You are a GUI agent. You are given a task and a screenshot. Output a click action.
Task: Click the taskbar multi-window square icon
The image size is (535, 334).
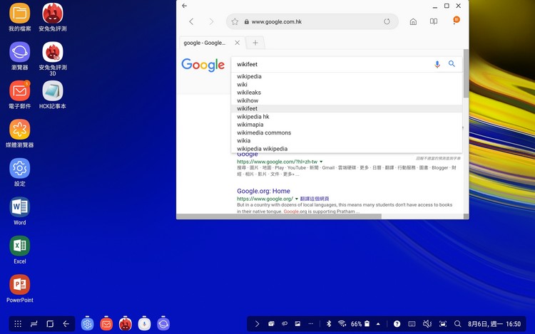coord(50,324)
